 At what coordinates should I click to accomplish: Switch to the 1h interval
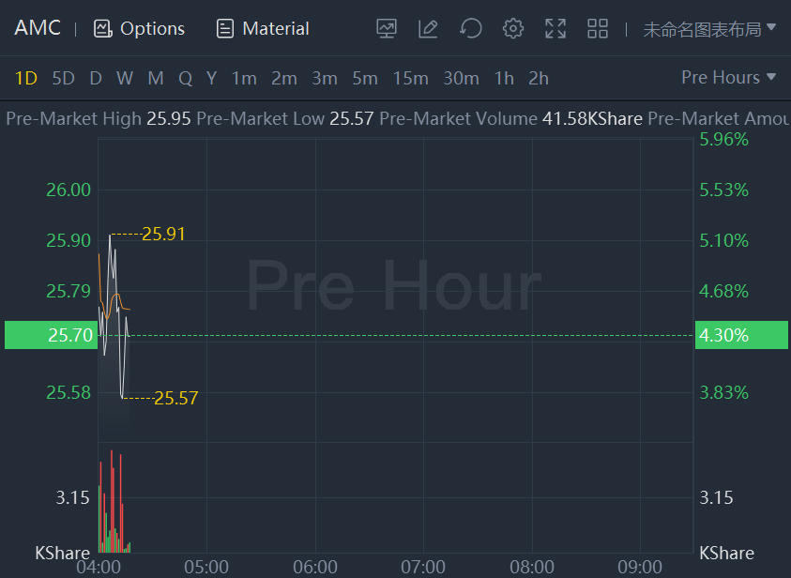click(x=504, y=78)
